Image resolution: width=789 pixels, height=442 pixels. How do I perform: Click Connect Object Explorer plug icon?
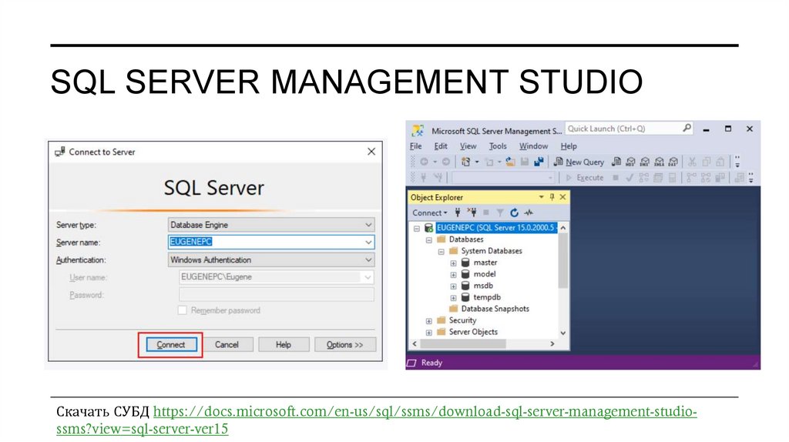point(458,213)
